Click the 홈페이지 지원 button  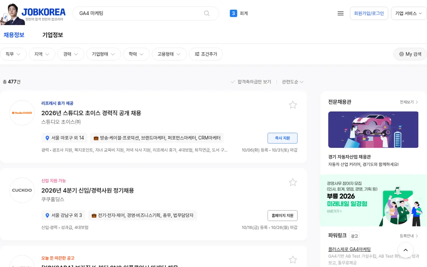coord(283,216)
